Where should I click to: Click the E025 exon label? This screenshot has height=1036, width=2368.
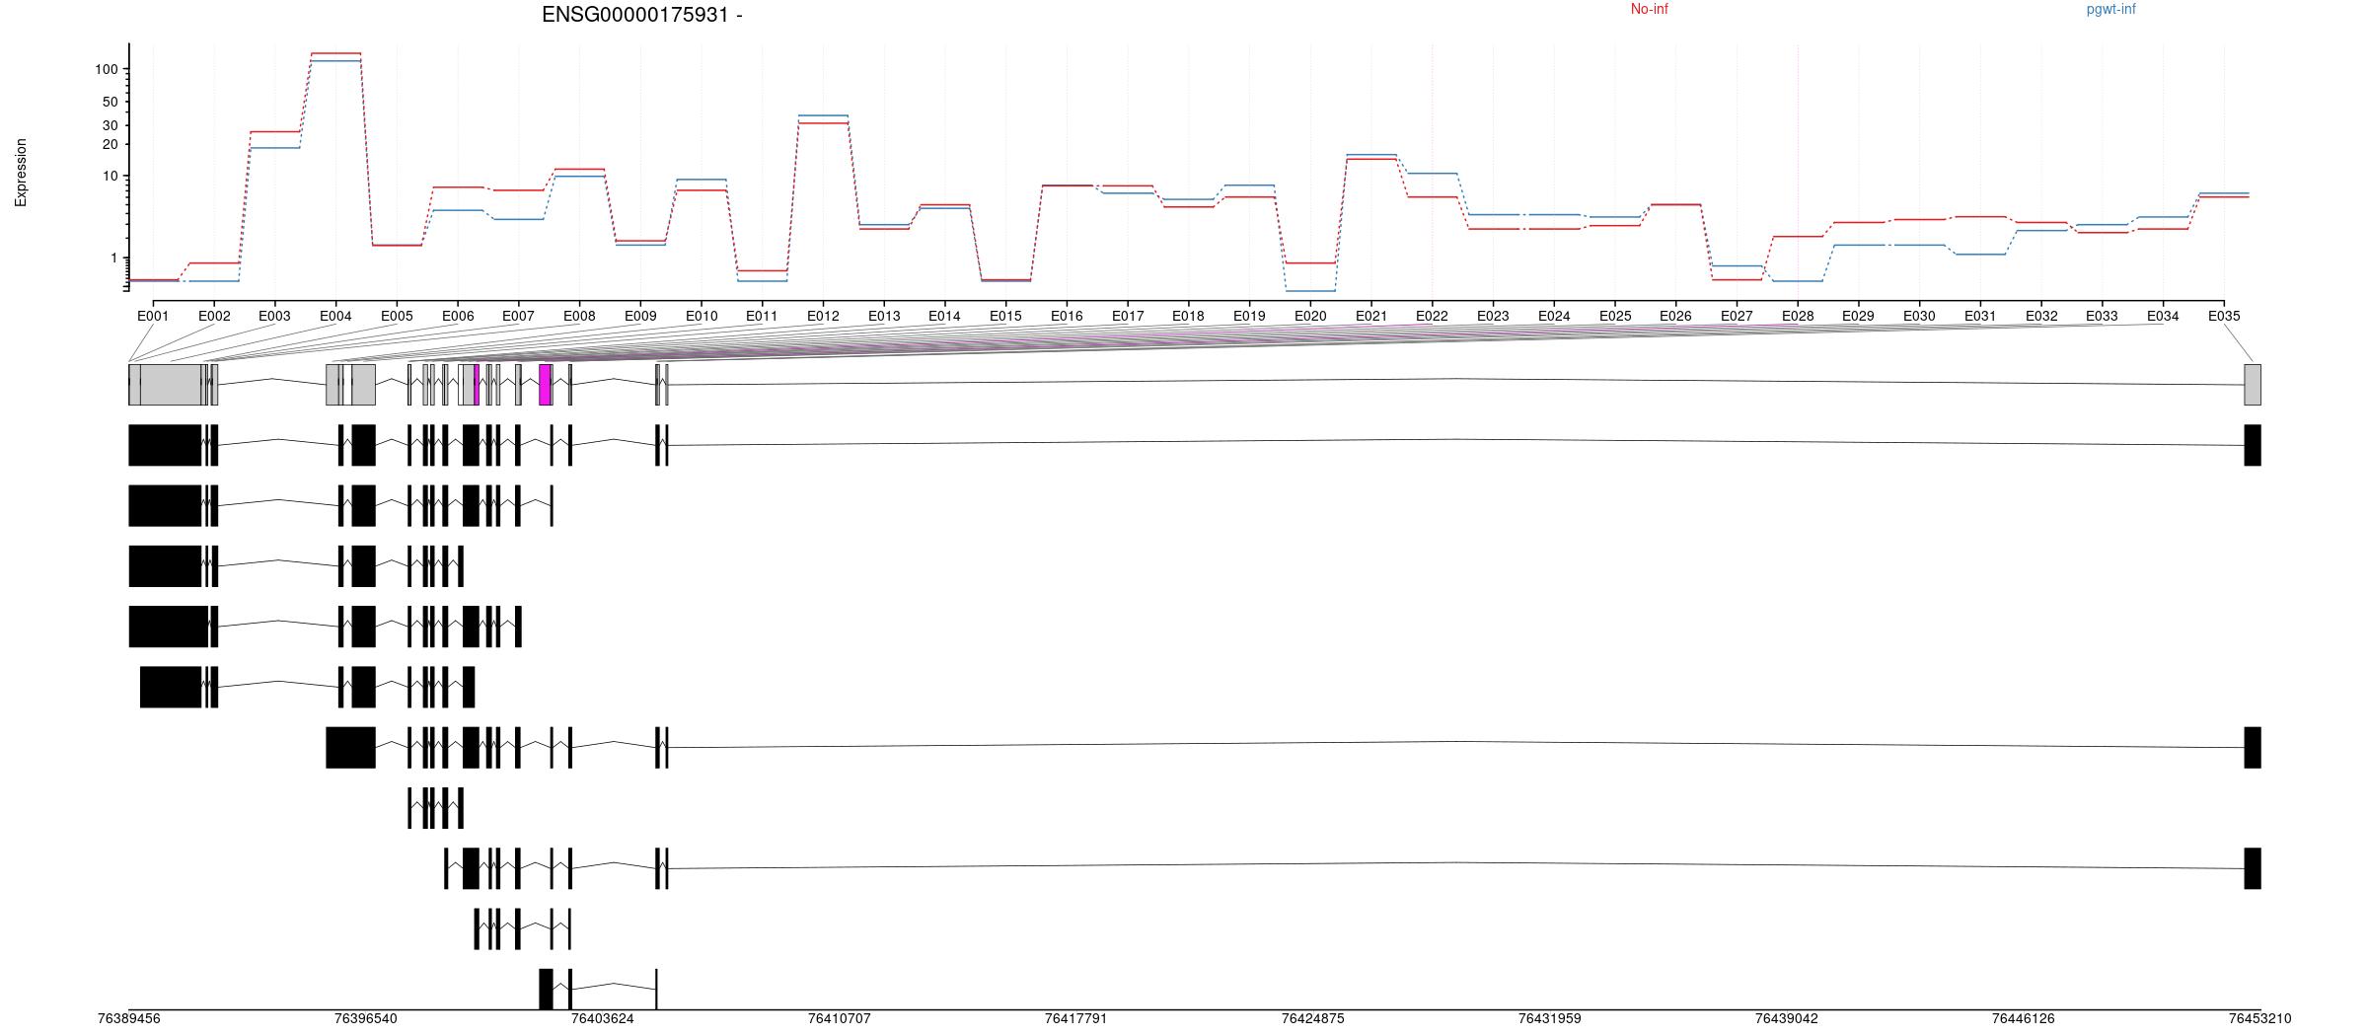(x=1615, y=316)
